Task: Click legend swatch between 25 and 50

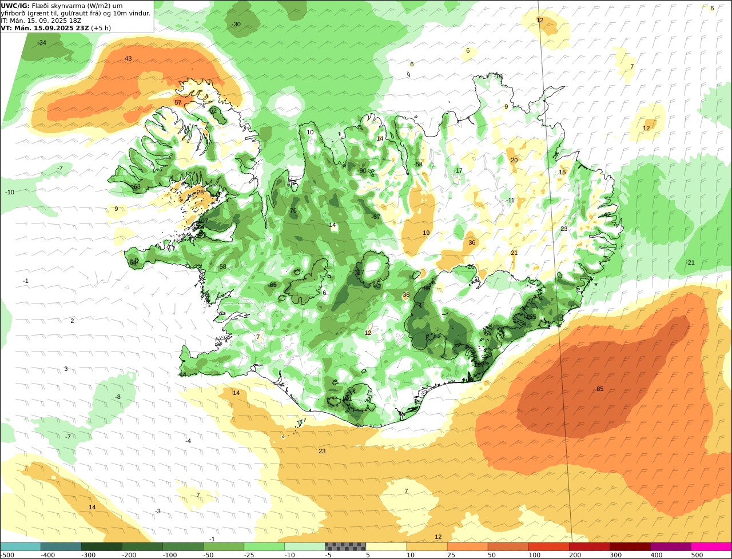Action: (467, 546)
